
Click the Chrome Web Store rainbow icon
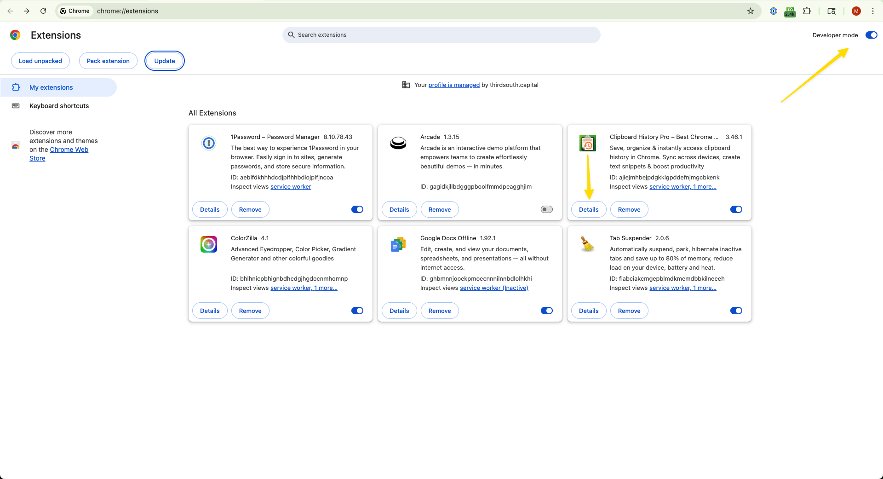tap(16, 145)
